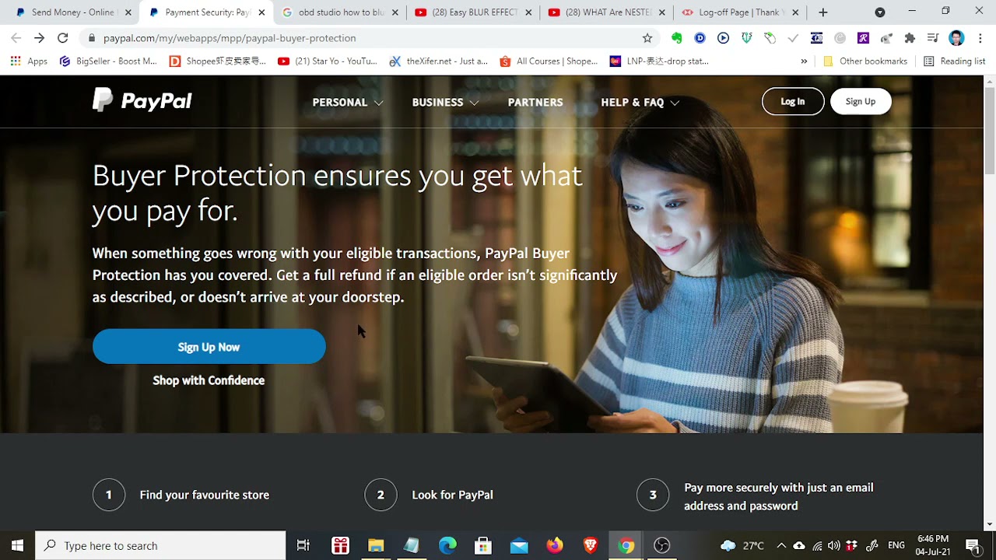This screenshot has height=560, width=996.
Task: Open the All Courses Shopee bookmark
Action: click(549, 61)
